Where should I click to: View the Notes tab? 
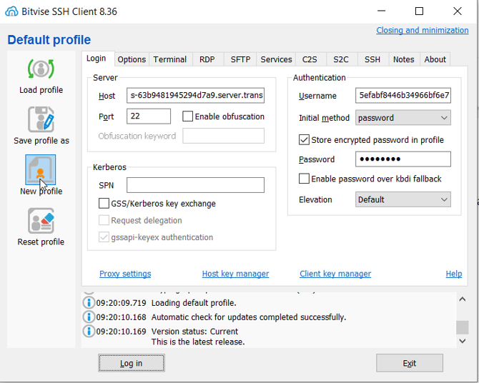403,59
